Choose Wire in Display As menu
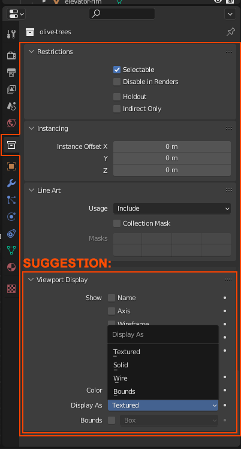This screenshot has height=449, width=241. (x=163, y=378)
